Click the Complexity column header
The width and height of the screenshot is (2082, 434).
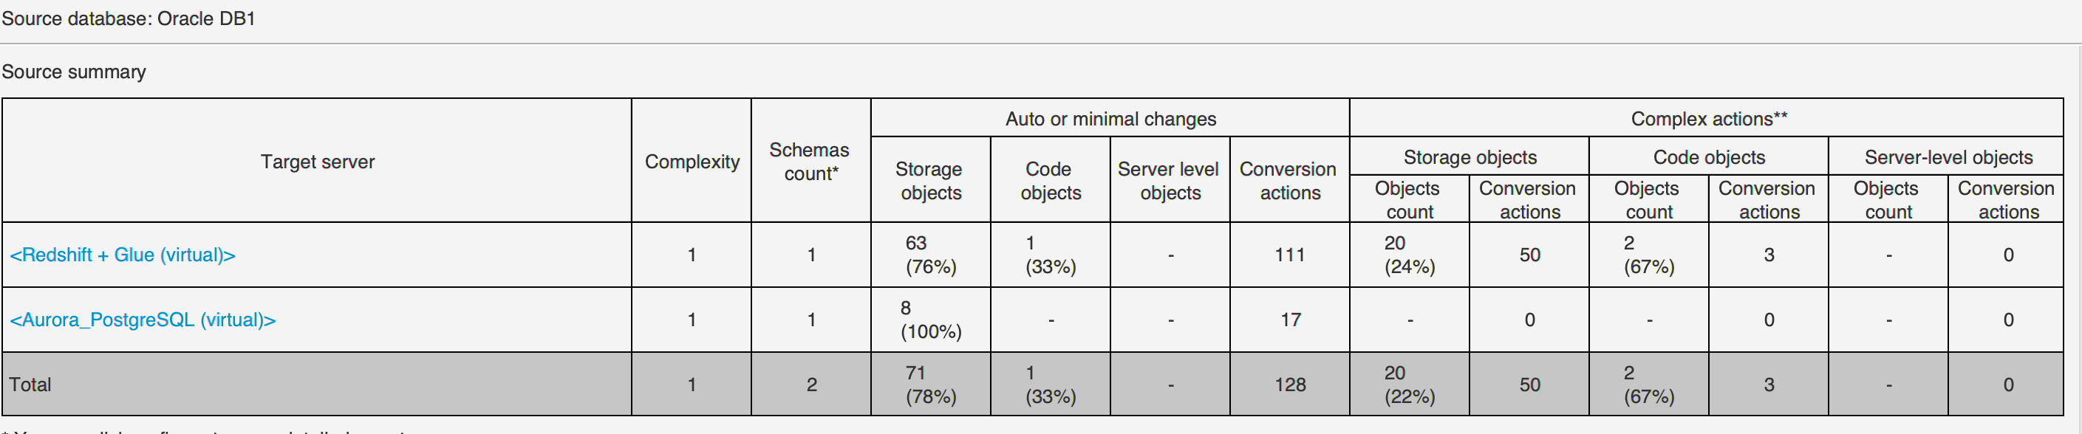692,162
